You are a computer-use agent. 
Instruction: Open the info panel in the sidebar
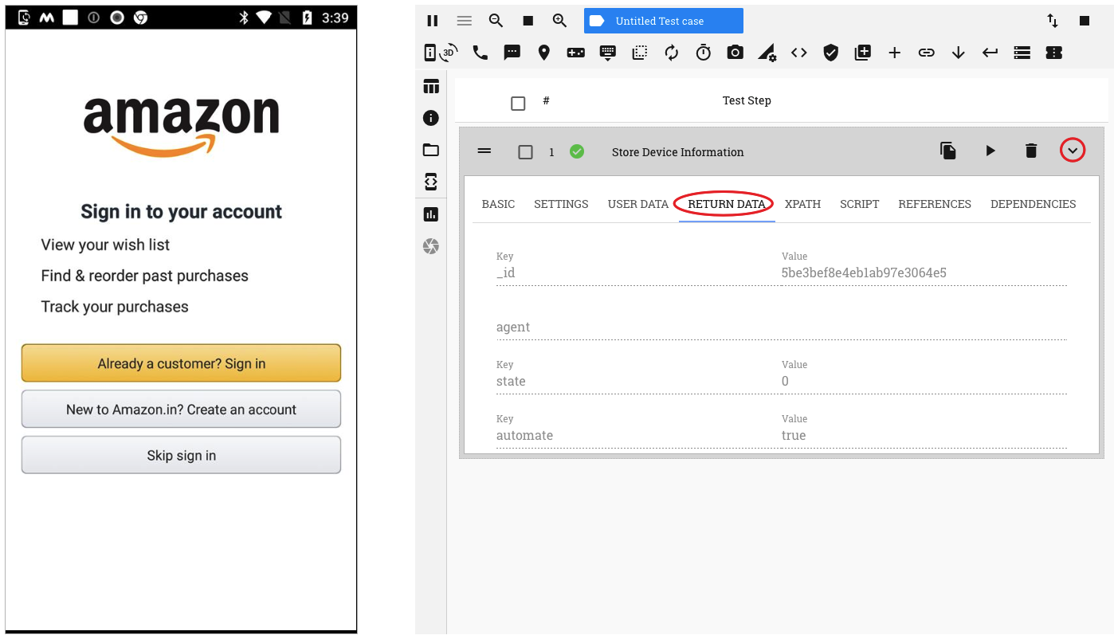click(x=431, y=118)
